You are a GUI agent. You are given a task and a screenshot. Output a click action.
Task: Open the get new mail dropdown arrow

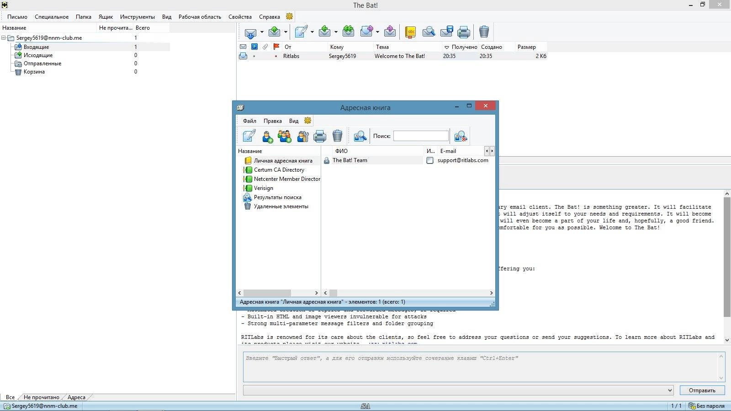coord(262,32)
